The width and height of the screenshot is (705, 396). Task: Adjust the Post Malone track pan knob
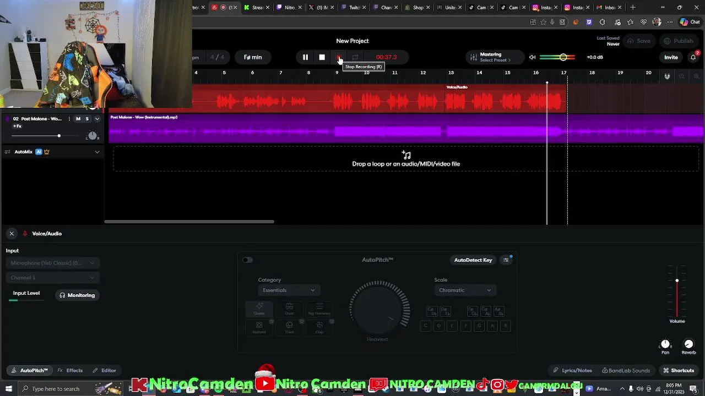93,136
